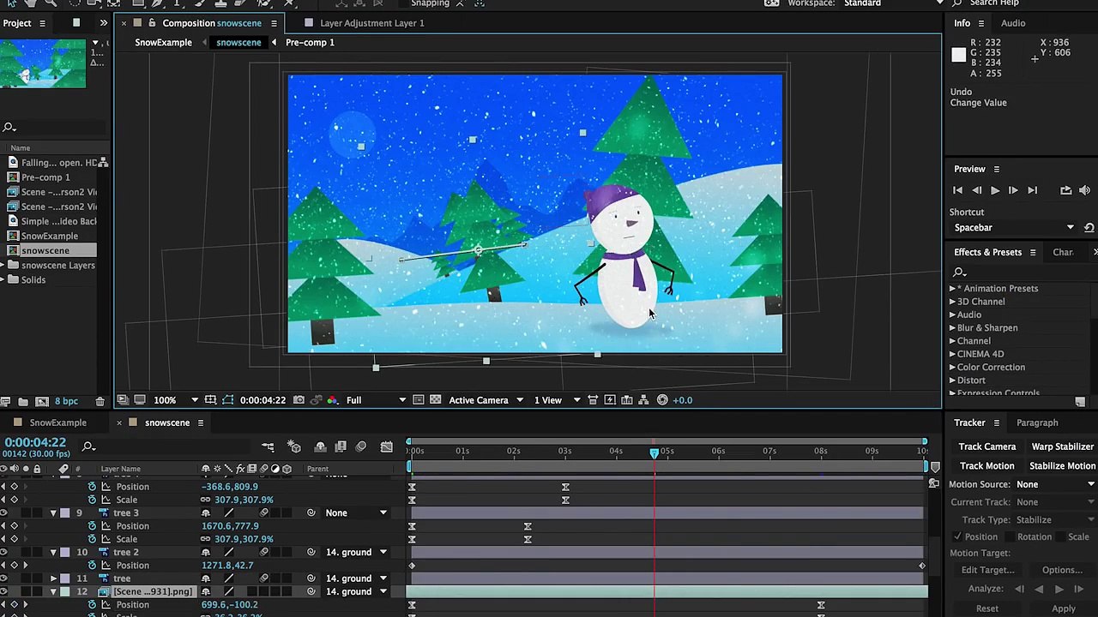1098x617 pixels.
Task: Hide the Scene png layer 12
Action: (4, 591)
